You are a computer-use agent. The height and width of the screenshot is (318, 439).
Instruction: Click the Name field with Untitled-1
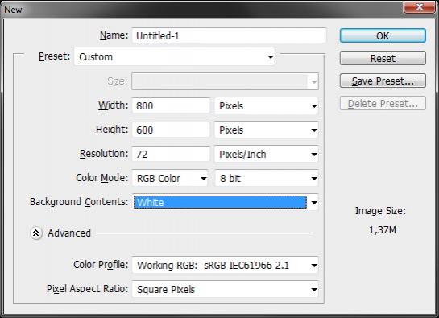point(229,35)
